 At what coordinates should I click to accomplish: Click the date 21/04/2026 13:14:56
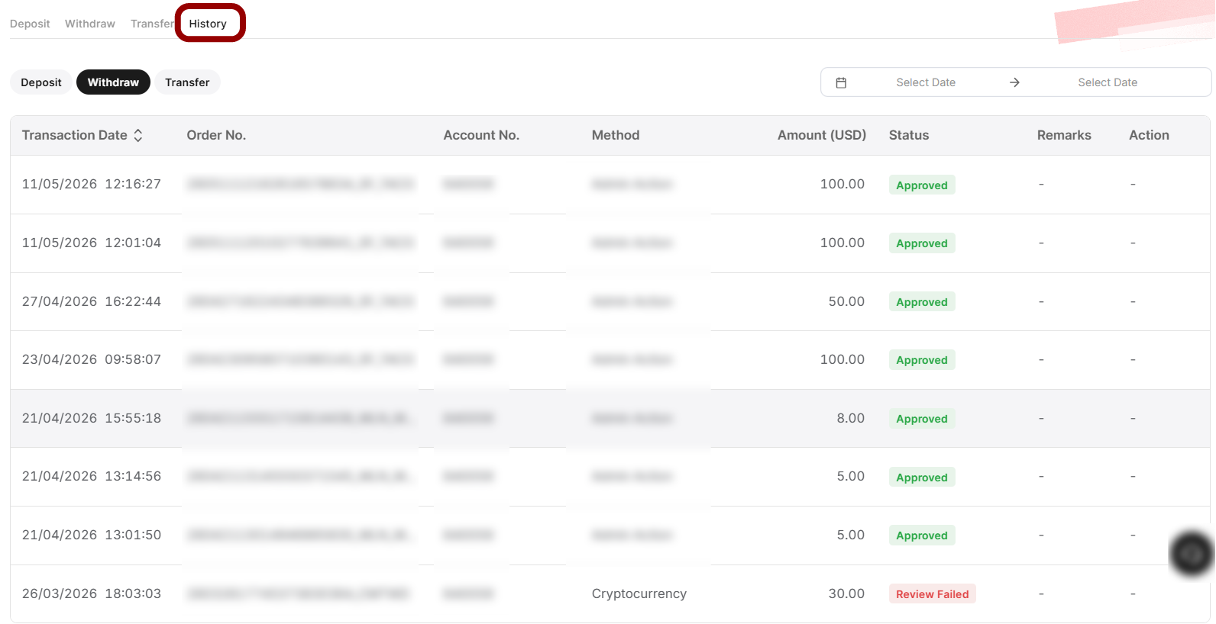(92, 476)
